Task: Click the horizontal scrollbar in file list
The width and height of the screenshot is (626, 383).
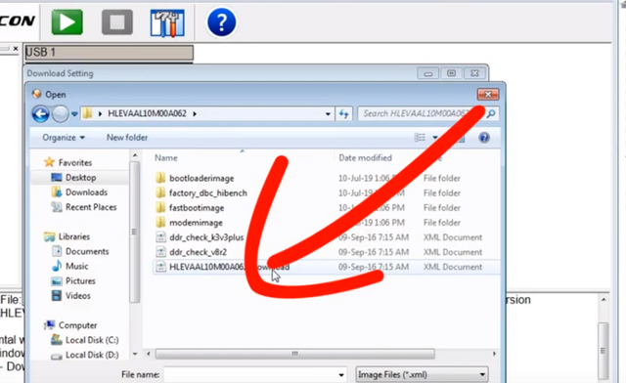Action: point(294,354)
